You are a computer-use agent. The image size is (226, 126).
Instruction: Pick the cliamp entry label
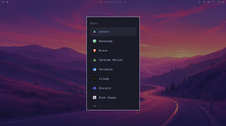pyautogui.click(x=104, y=79)
